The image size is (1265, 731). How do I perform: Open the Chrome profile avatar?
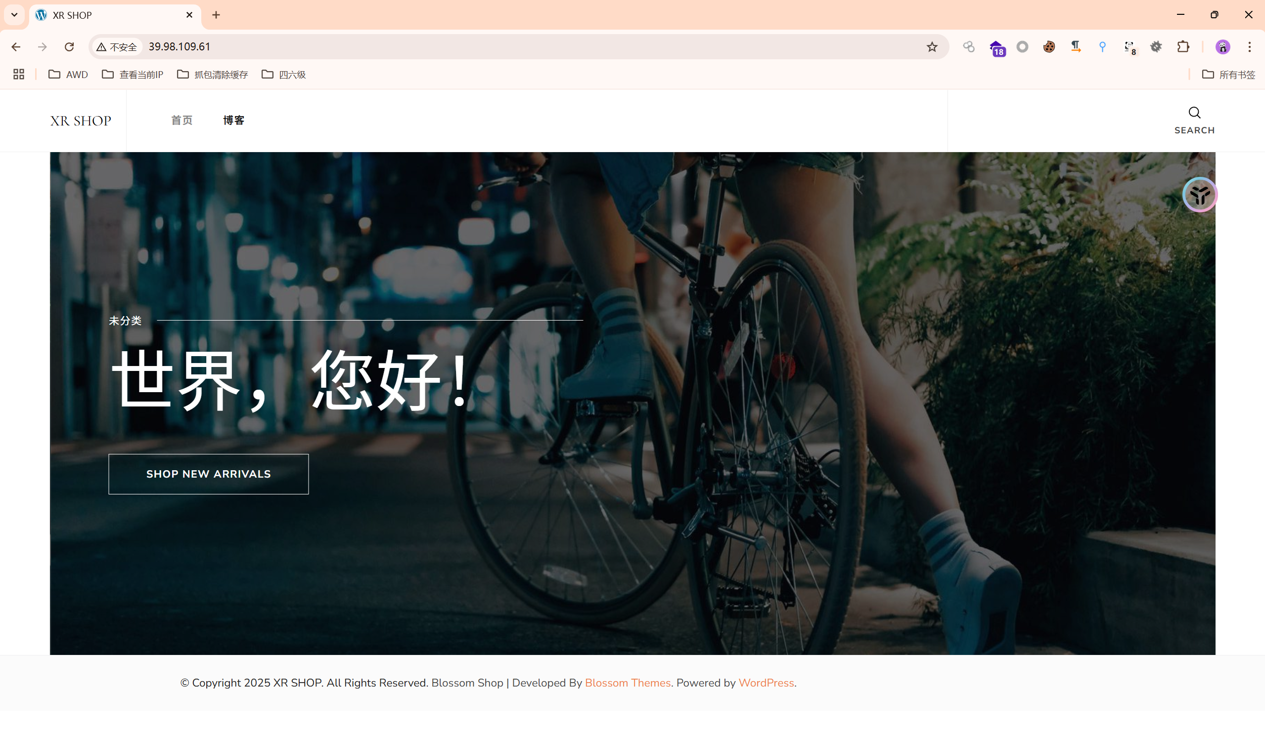pos(1222,47)
